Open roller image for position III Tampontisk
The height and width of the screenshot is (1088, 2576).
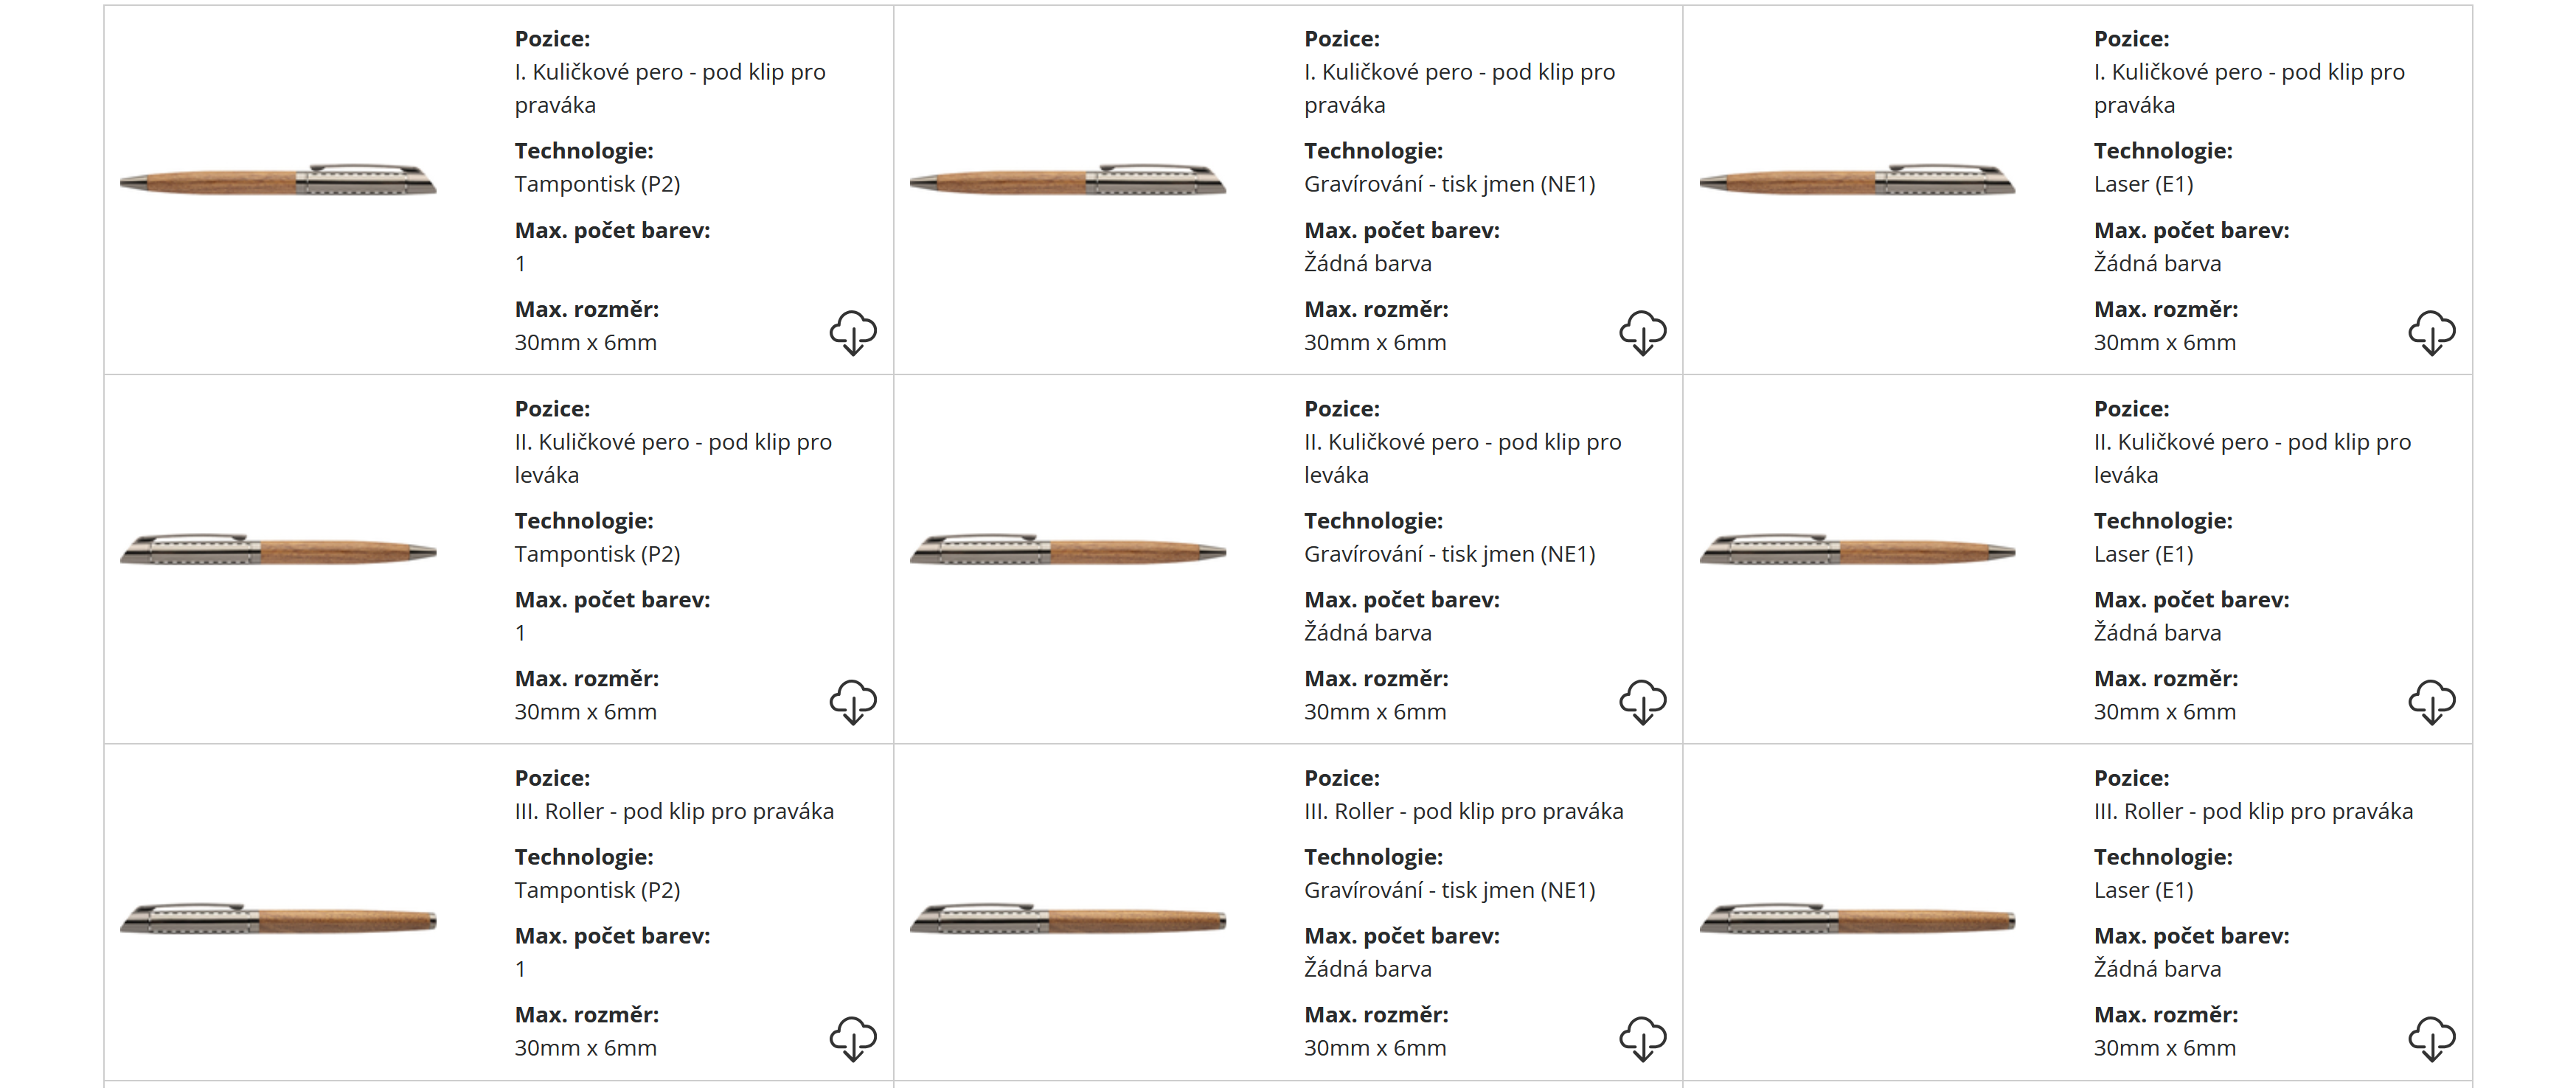278,919
